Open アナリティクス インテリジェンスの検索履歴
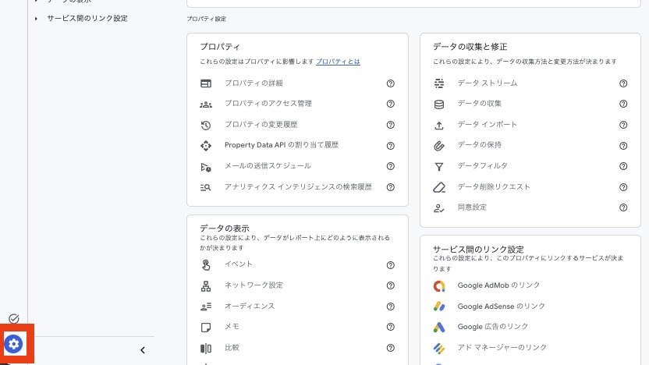The width and height of the screenshot is (649, 365). 298,186
